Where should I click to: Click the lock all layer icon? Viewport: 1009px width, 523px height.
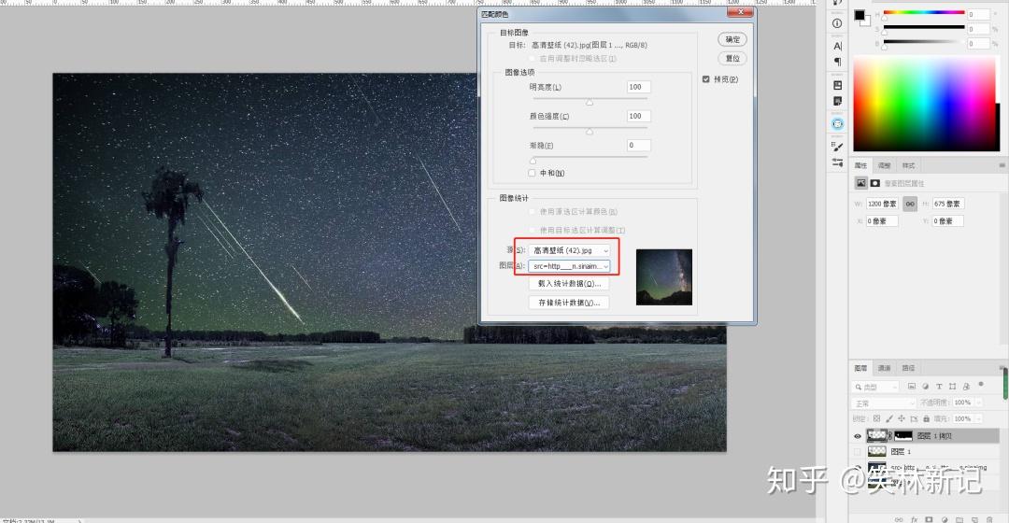pos(927,418)
